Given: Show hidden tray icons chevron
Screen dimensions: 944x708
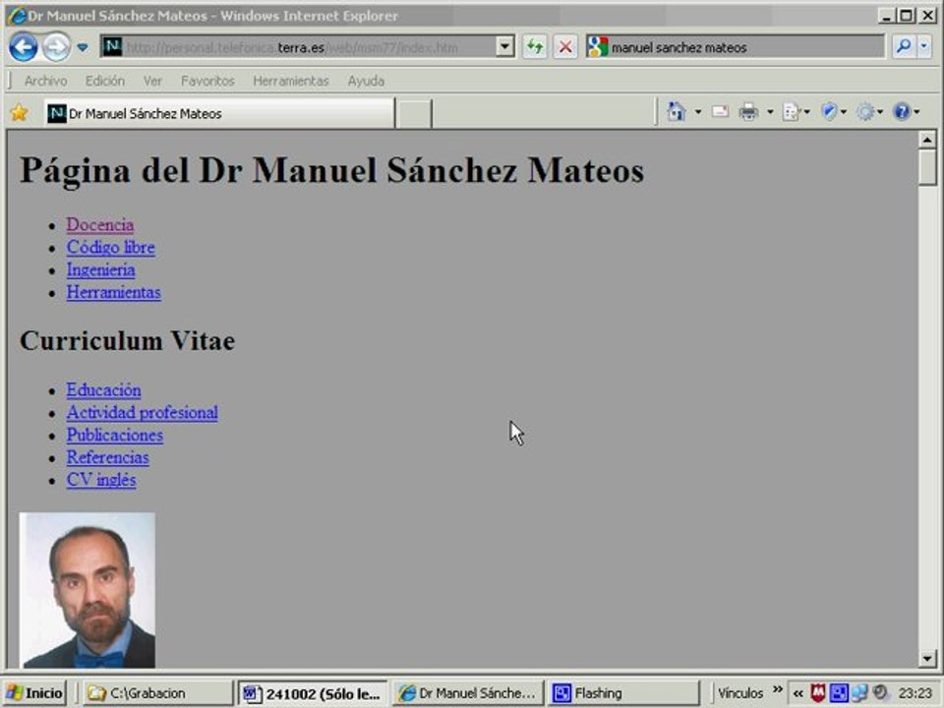Looking at the screenshot, I should pos(798,693).
